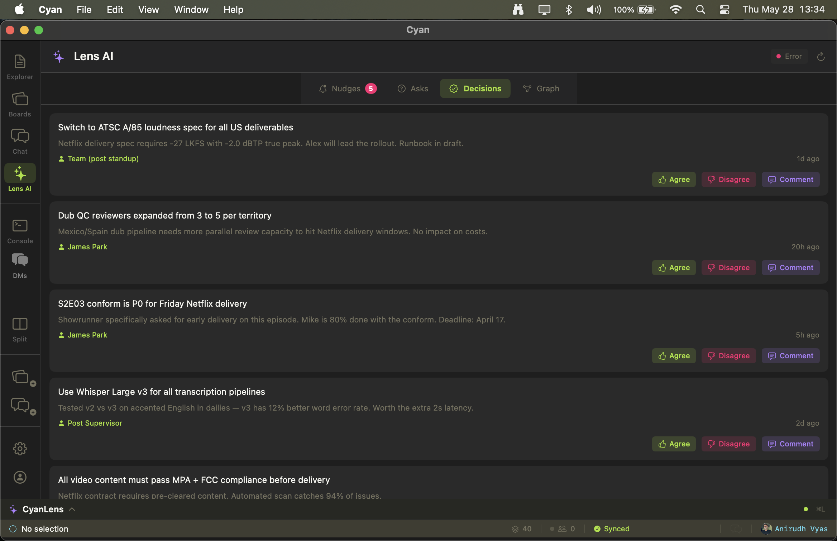Open the volume menu bar icon
837x541 pixels.
tap(594, 10)
